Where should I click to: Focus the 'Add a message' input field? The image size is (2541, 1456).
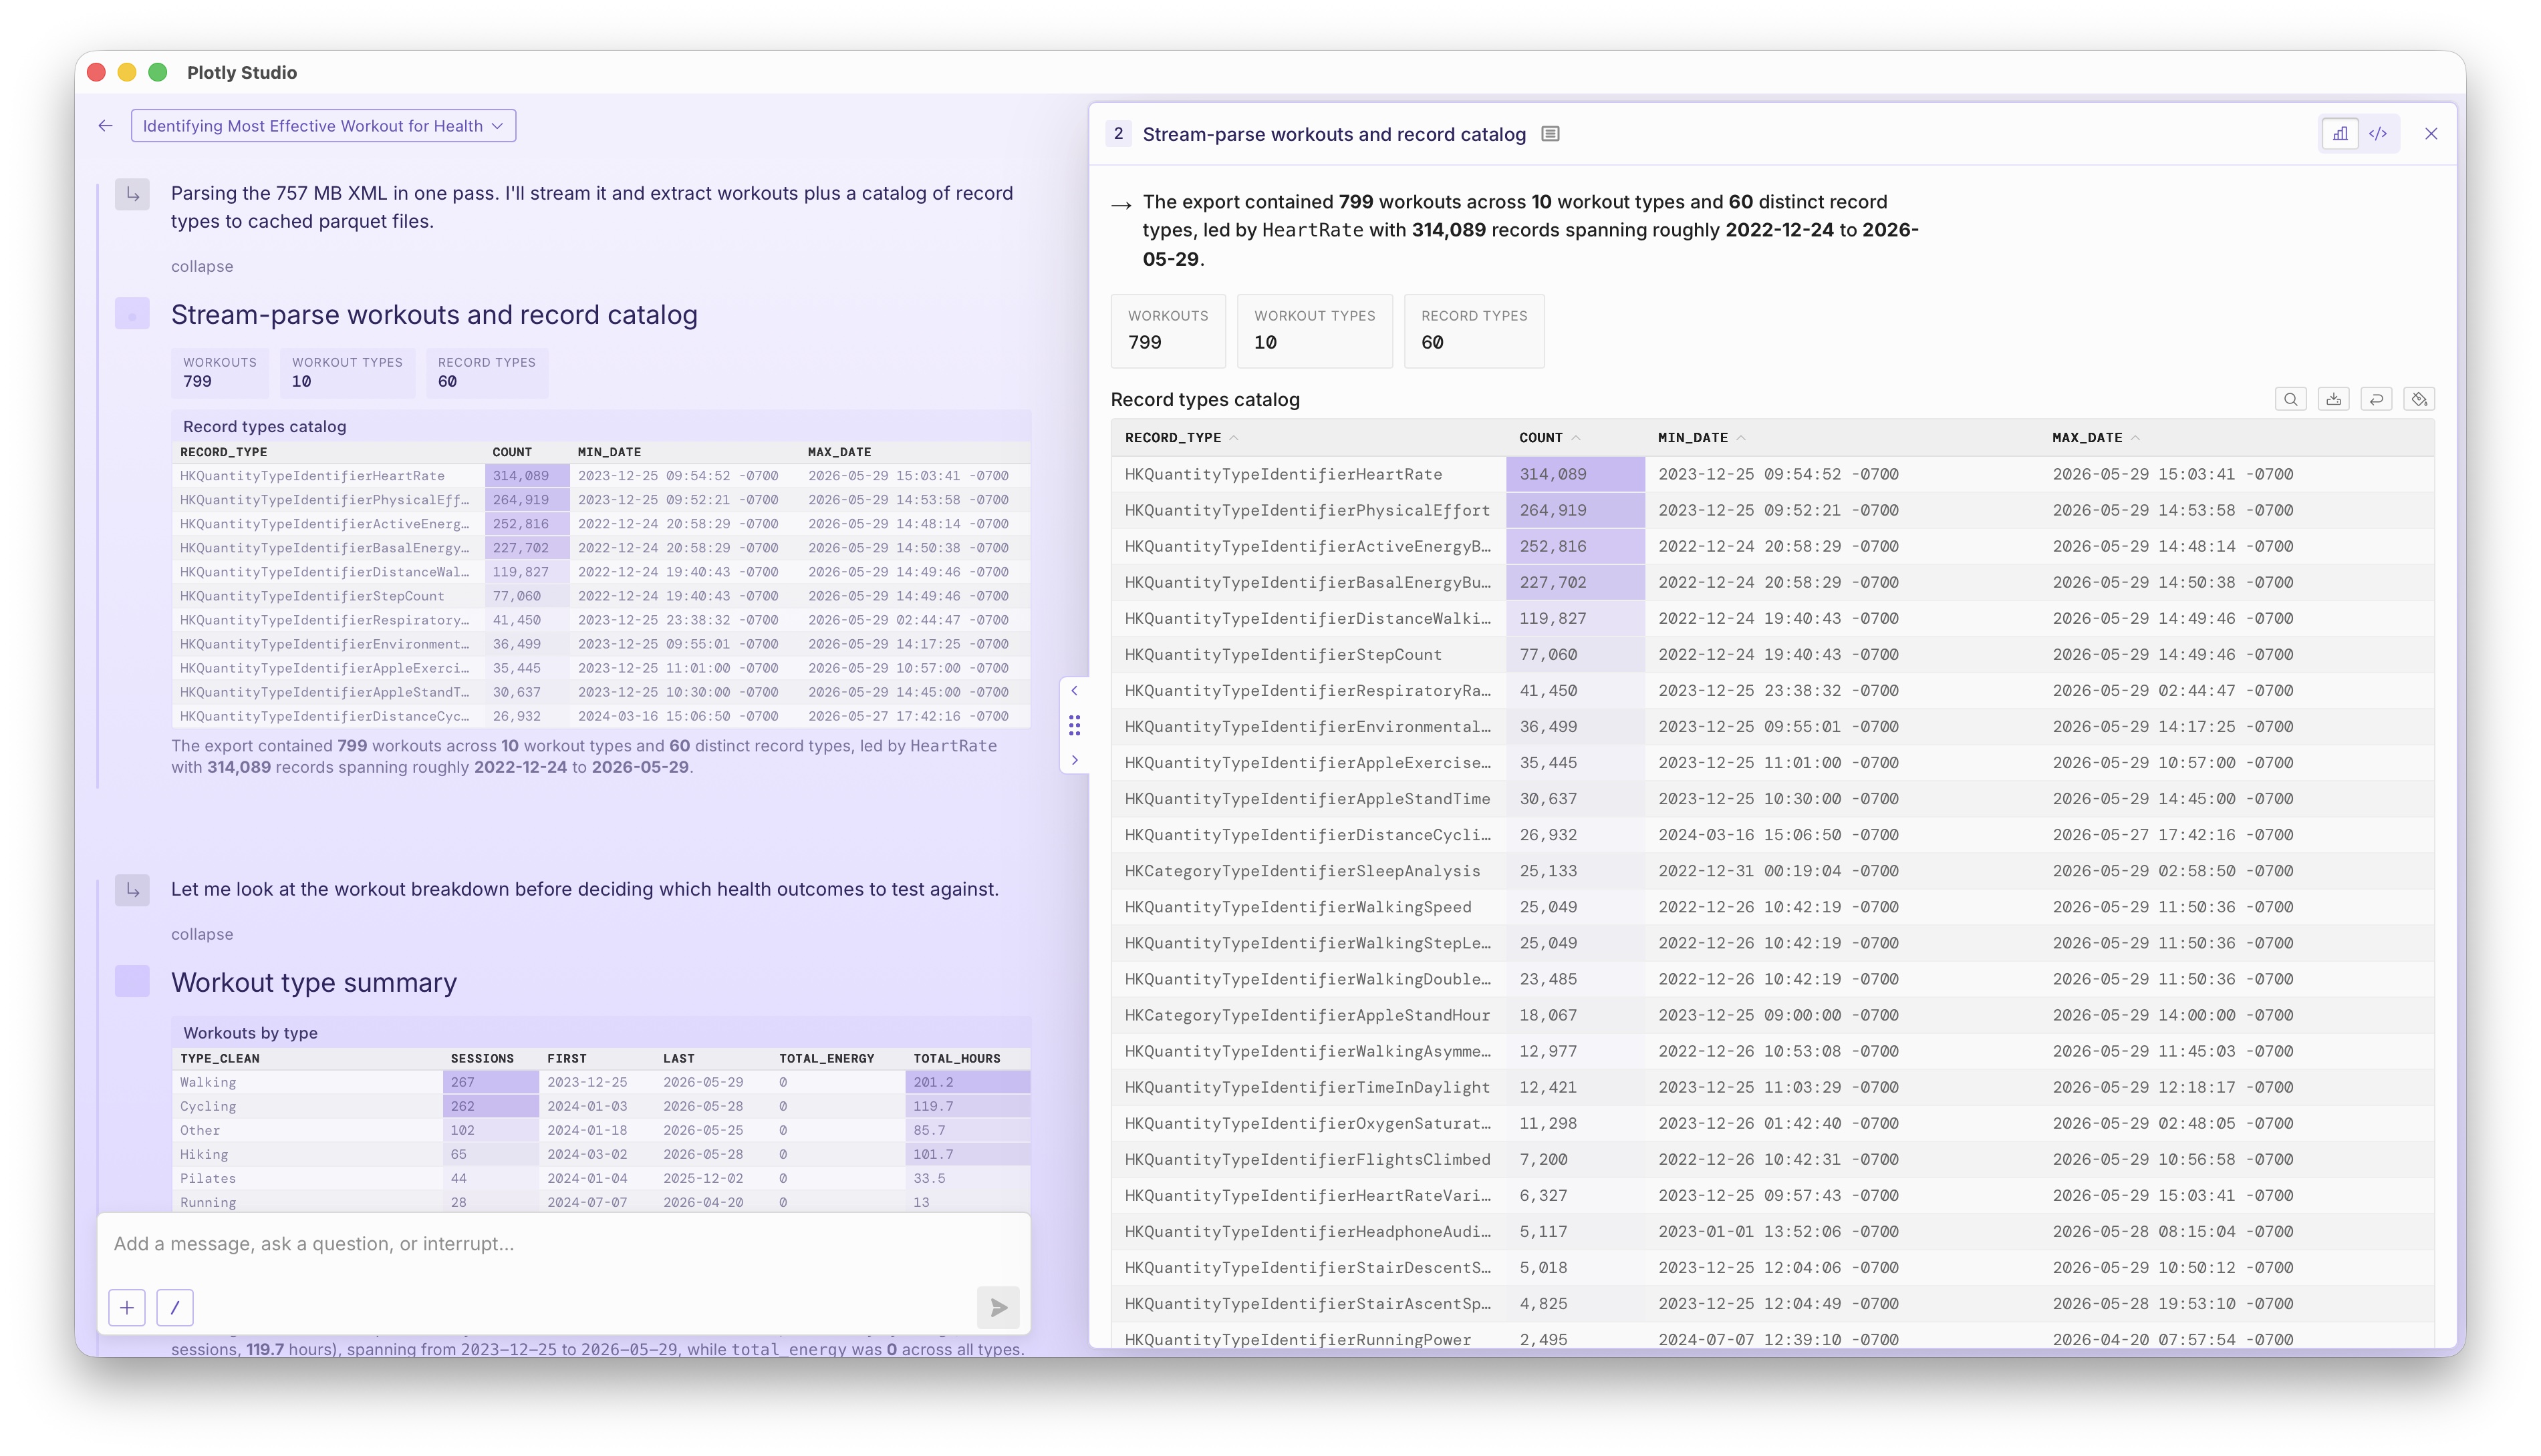[563, 1244]
